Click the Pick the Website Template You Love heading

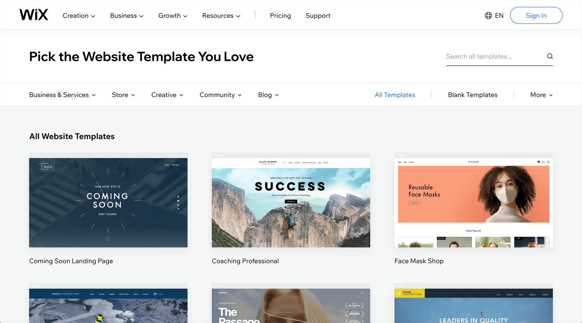[141, 57]
